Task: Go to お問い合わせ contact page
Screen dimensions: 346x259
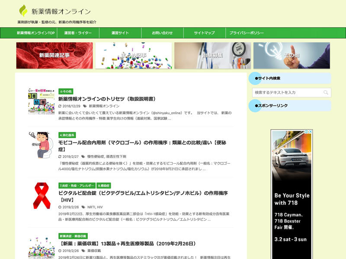Action: [162, 33]
